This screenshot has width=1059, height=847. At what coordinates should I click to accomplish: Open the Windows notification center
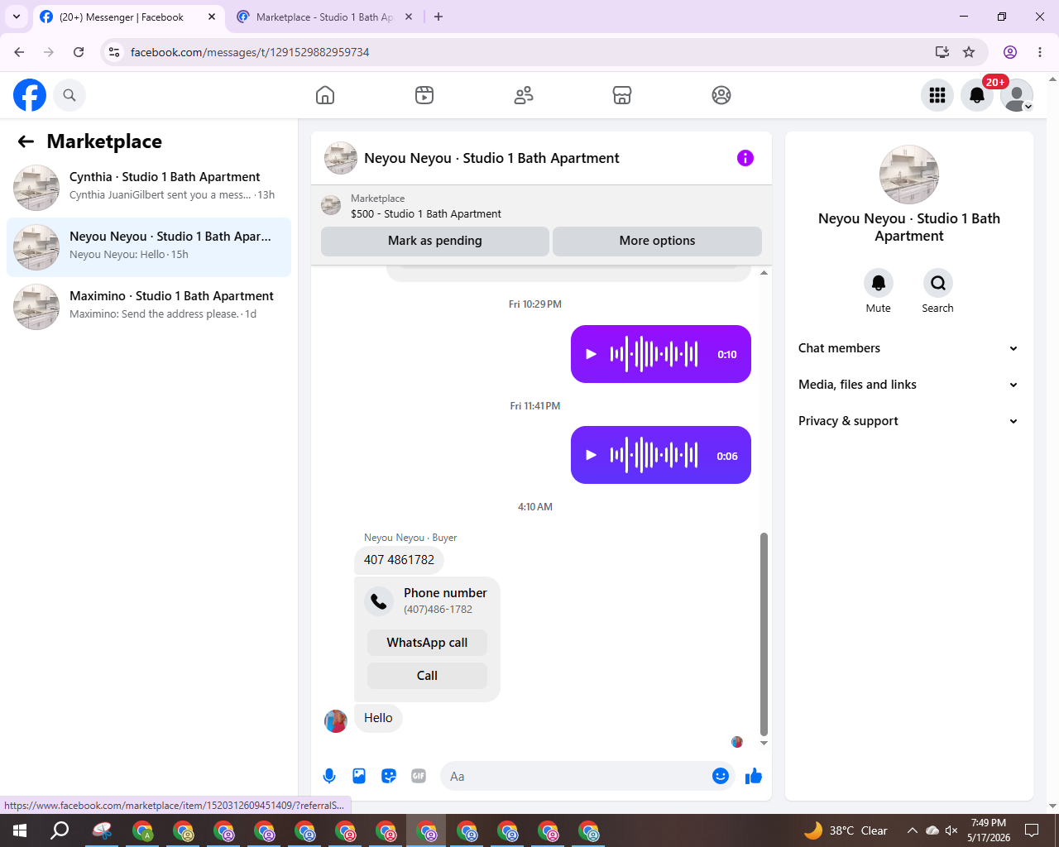1032,830
